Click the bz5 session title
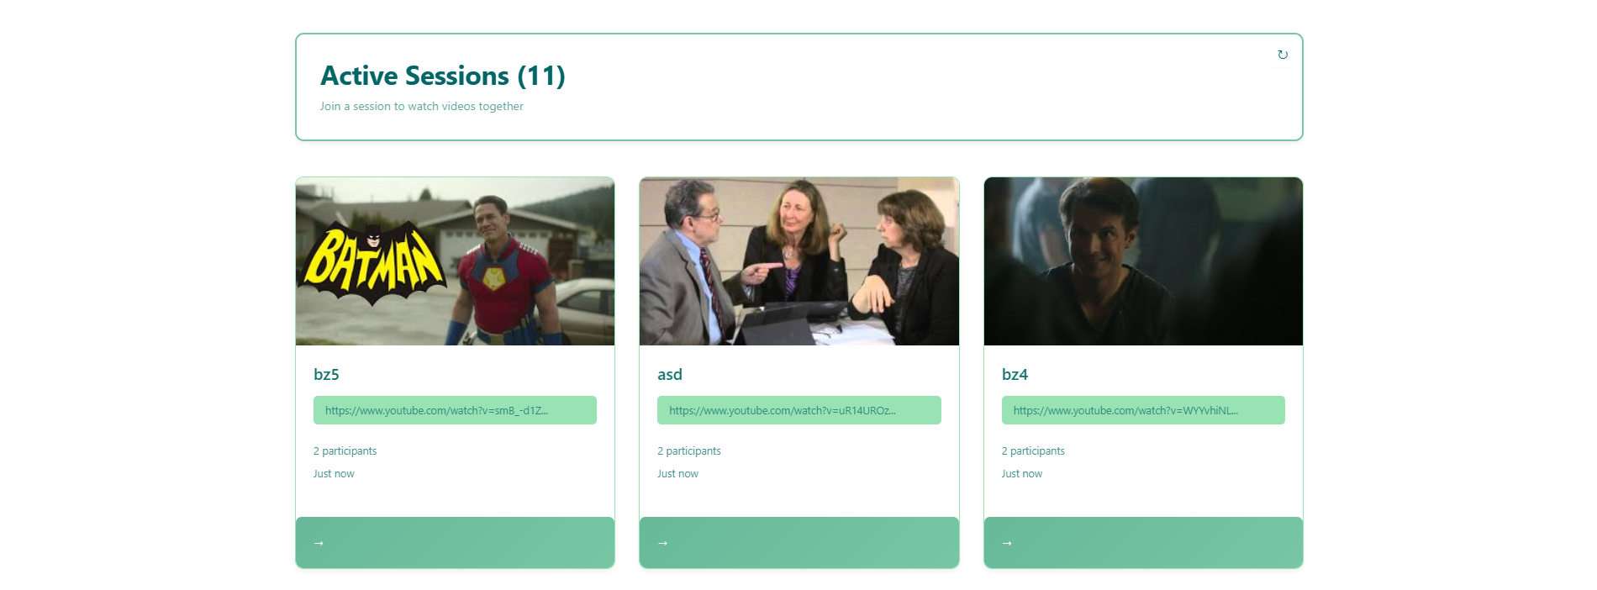The height and width of the screenshot is (590, 1597). click(326, 375)
